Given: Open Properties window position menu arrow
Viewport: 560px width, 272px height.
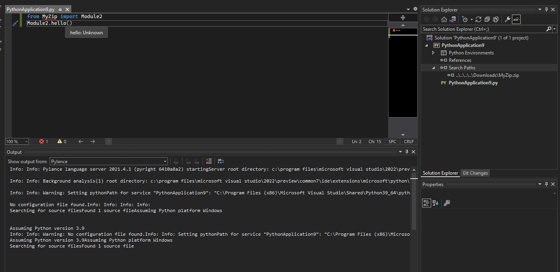Looking at the screenshot, I should tap(540, 184).
